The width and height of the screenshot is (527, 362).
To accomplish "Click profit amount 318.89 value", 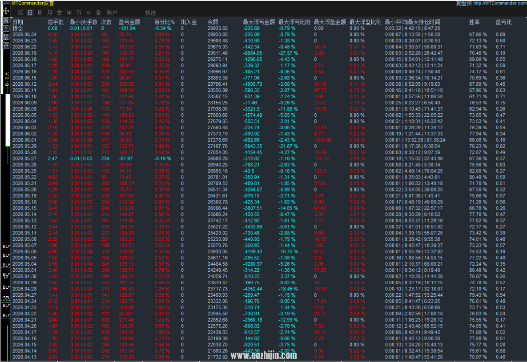I will point(126,251).
